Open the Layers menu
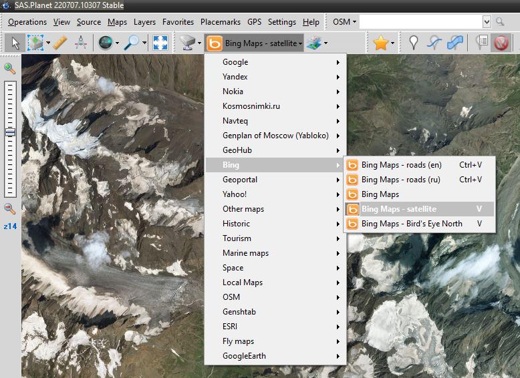This screenshot has height=378, width=520. click(x=144, y=22)
